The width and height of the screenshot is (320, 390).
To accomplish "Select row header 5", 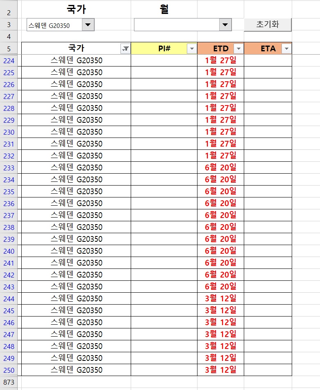I will point(9,49).
